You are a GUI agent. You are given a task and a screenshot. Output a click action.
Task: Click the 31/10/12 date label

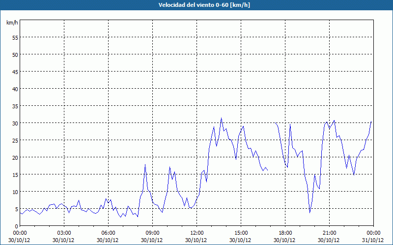(373, 240)
